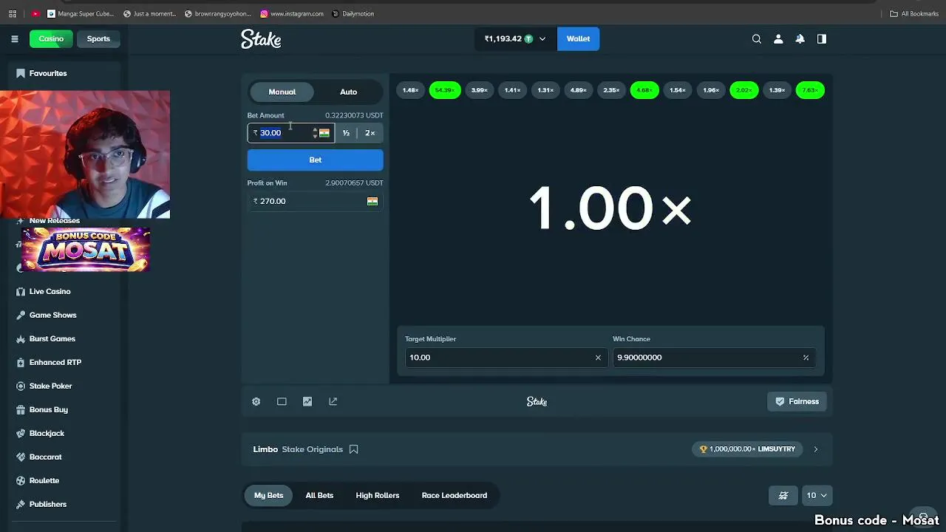Select the High Rollers tab

(x=377, y=495)
